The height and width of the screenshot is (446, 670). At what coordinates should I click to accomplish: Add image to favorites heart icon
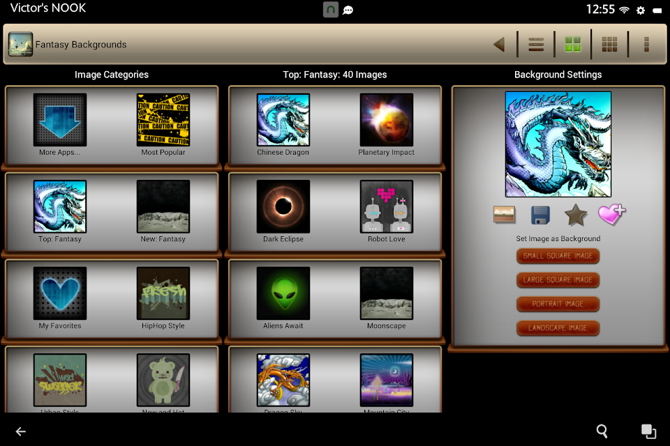tap(612, 214)
